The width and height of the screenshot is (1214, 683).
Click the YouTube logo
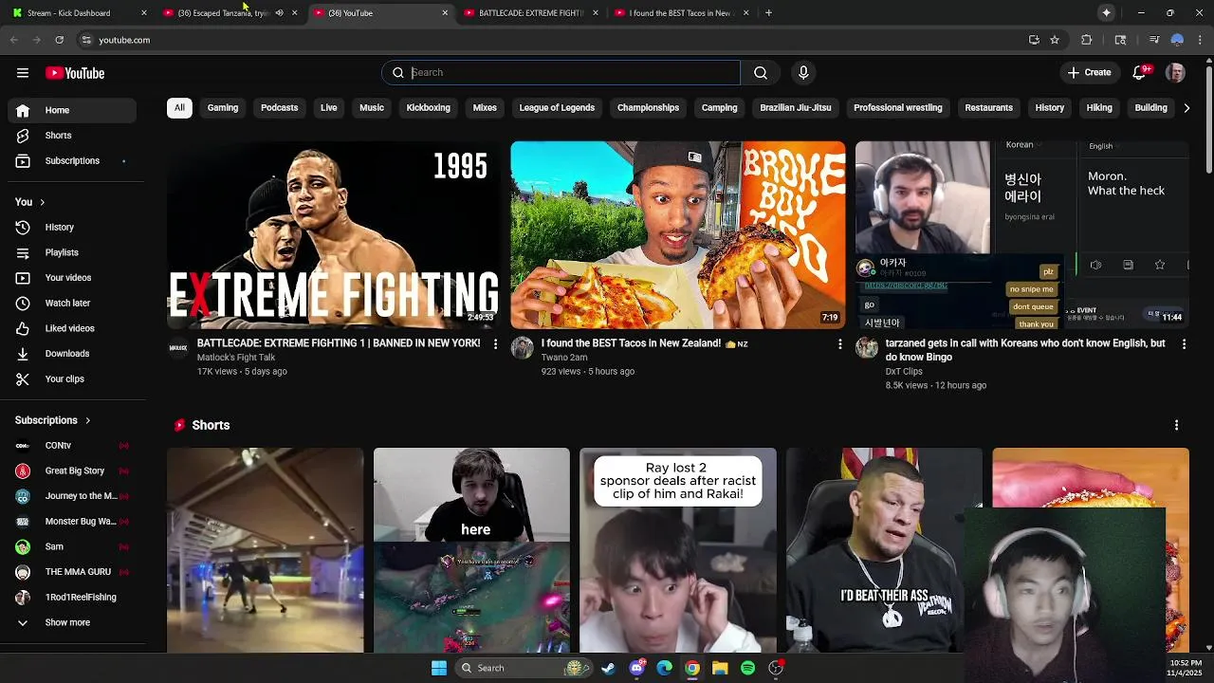tap(75, 73)
